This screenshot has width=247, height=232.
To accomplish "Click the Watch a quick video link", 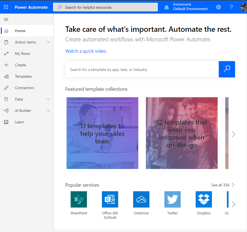I will tap(86, 51).
